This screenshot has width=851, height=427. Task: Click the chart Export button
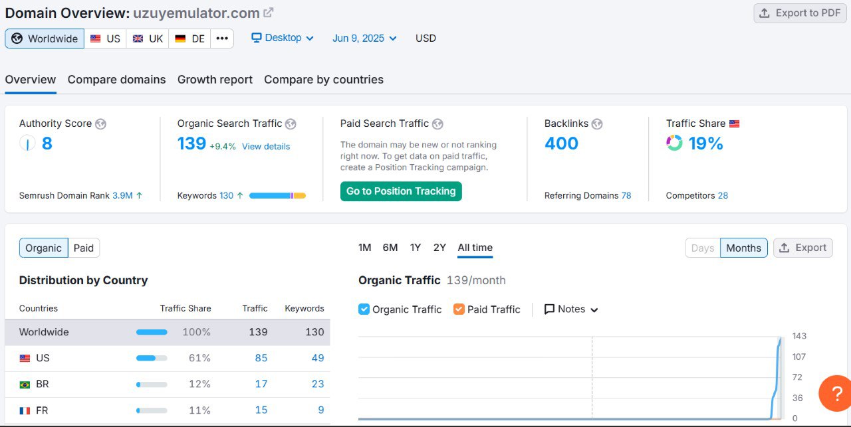803,248
